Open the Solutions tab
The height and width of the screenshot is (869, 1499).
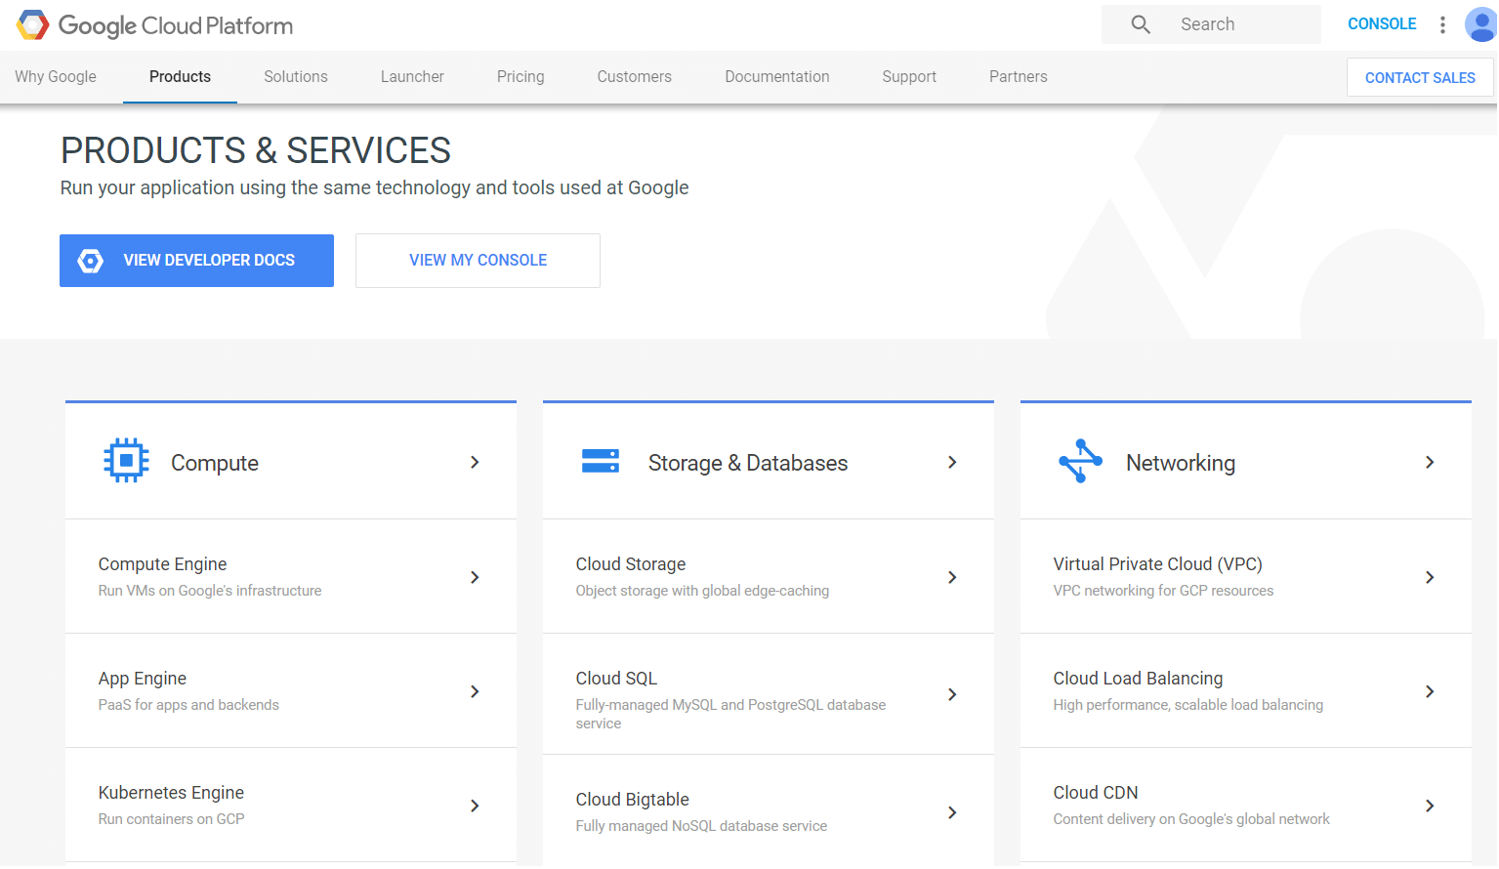[x=296, y=76]
